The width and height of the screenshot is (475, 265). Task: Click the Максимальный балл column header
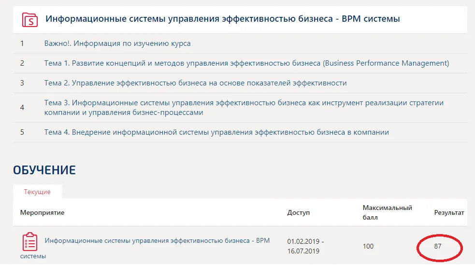point(387,213)
